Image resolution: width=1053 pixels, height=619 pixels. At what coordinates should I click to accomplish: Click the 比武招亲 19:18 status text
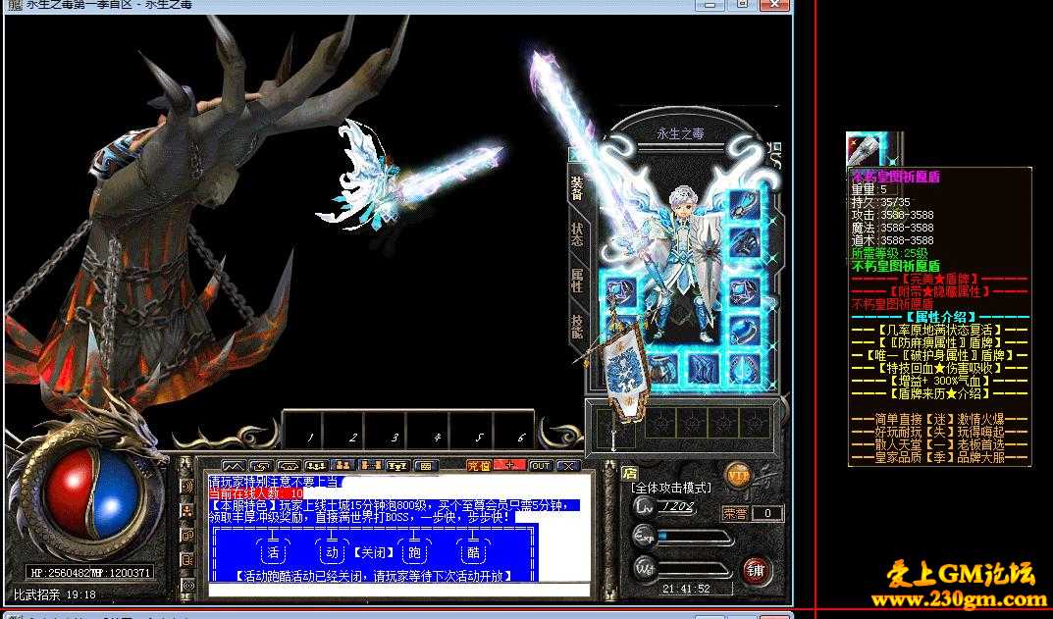click(x=55, y=594)
